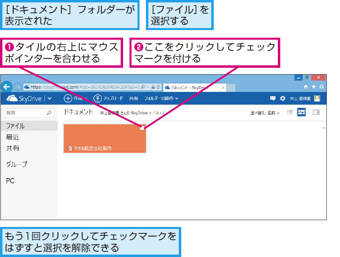Open browser tools gear icon

click(x=321, y=87)
